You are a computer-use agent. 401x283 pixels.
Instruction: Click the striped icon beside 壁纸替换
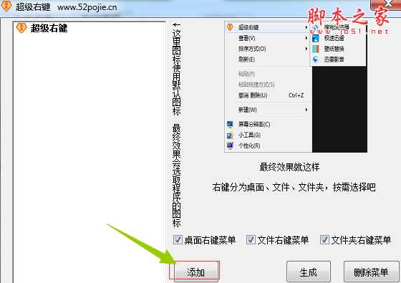[x=316, y=49]
